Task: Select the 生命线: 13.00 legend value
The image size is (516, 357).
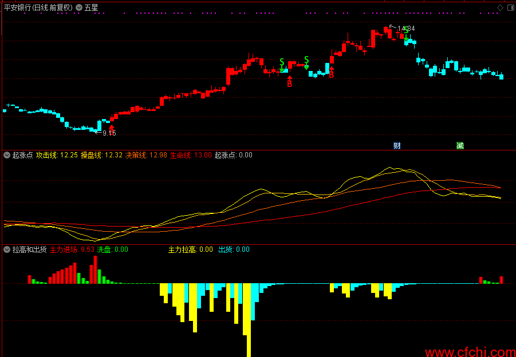Action: [191, 156]
